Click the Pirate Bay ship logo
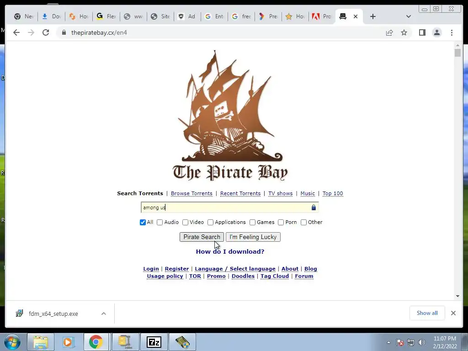Image resolution: width=468 pixels, height=351 pixels. tap(230, 115)
